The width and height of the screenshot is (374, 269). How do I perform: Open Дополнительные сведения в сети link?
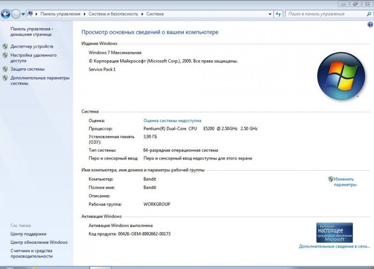[x=334, y=247]
